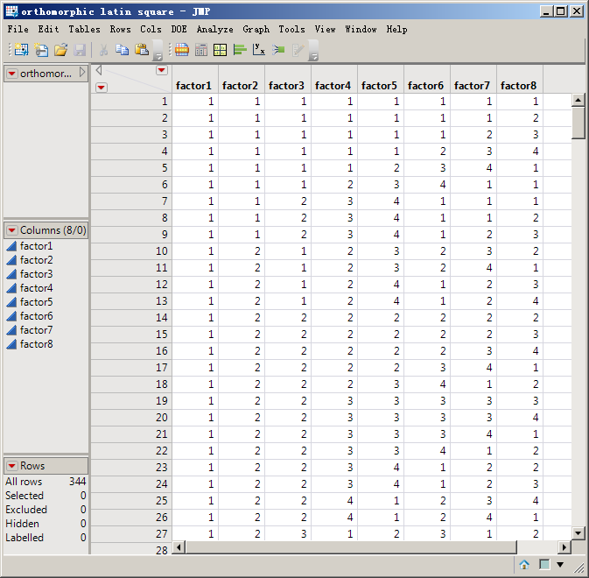Click the greyed-out edit pencil icon

coord(298,50)
